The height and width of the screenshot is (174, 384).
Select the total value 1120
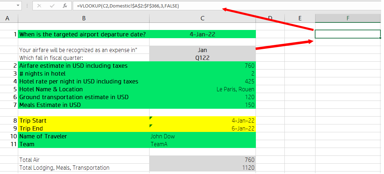click(x=203, y=168)
